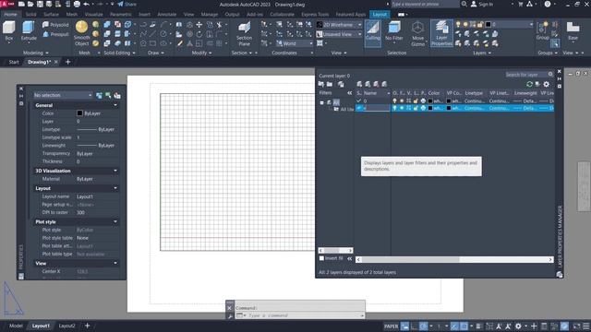Click the search magnifier icon in title bar
This screenshot has width=591, height=332.
tap(464, 4)
